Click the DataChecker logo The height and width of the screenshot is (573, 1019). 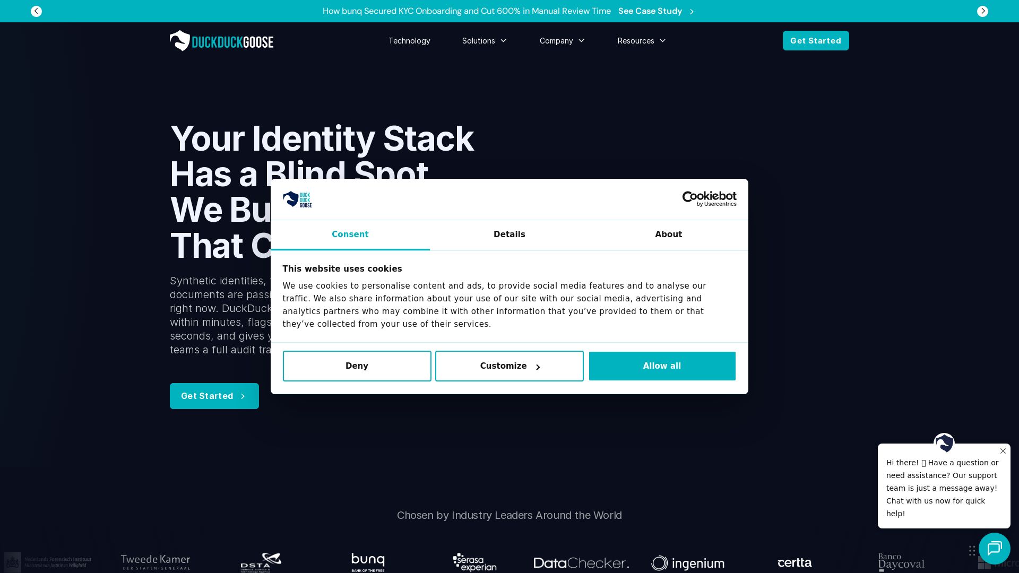click(581, 563)
